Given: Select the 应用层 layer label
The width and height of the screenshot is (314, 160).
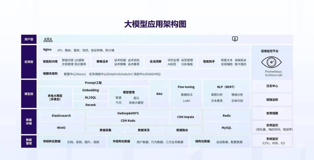Looking at the screenshot, I should 29,62.
